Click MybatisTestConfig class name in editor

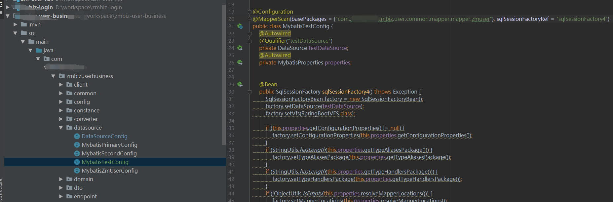306,26
